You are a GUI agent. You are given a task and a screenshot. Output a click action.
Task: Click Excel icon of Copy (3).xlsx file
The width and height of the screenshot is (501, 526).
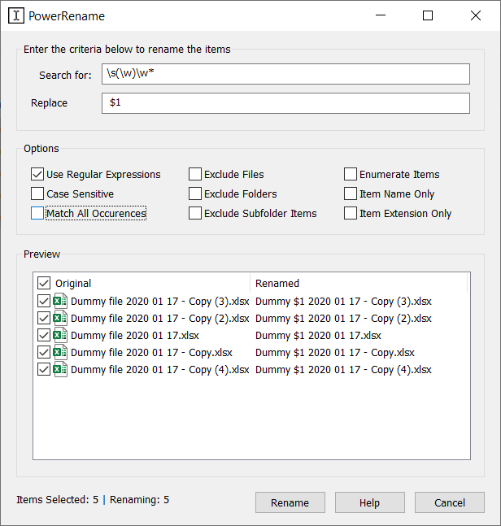point(60,302)
